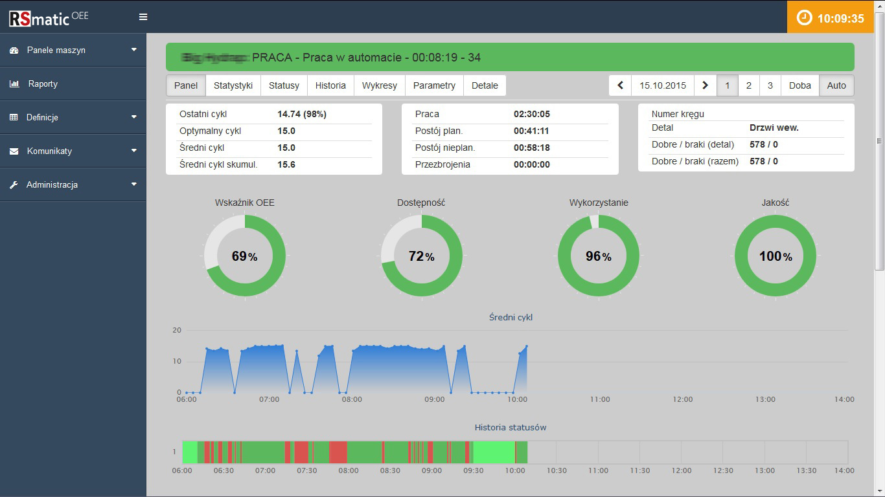Switch to the Panel tab
The height and width of the screenshot is (497, 885).
pyautogui.click(x=186, y=85)
